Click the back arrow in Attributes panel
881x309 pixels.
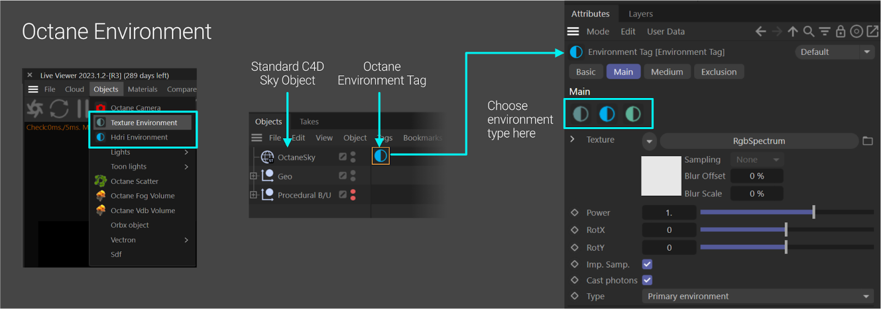tap(760, 31)
